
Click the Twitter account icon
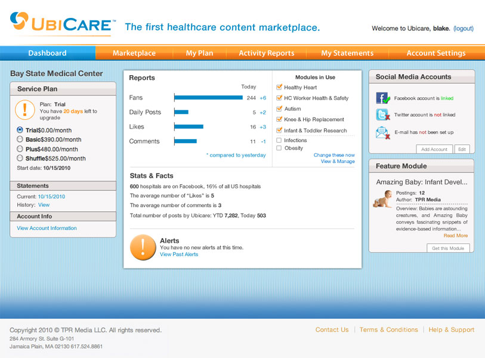point(382,115)
